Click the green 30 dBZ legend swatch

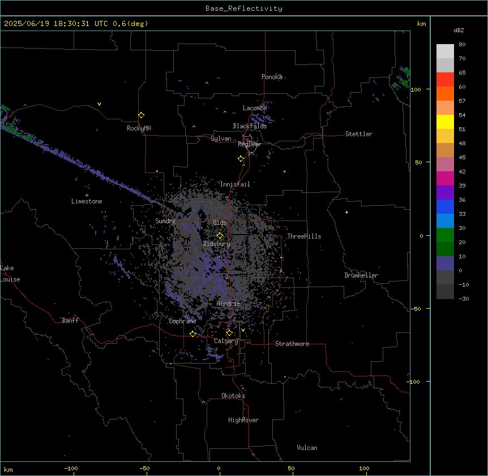pyautogui.click(x=445, y=235)
